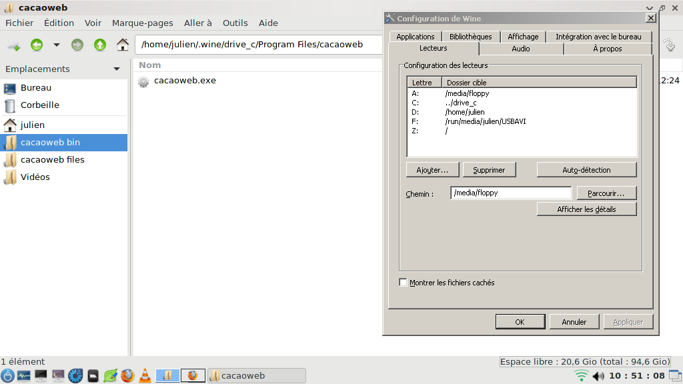Go back with the green left arrow
Screen dimensions: 683x384
(37, 45)
